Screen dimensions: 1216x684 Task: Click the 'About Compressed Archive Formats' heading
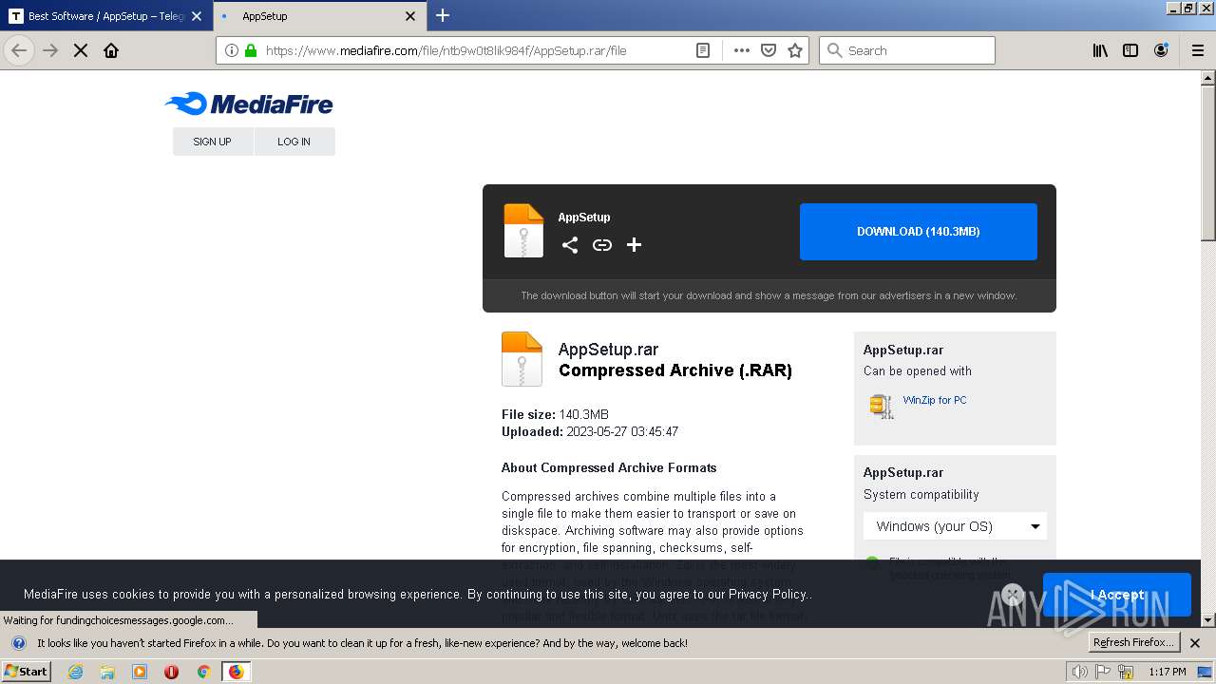[x=609, y=467]
